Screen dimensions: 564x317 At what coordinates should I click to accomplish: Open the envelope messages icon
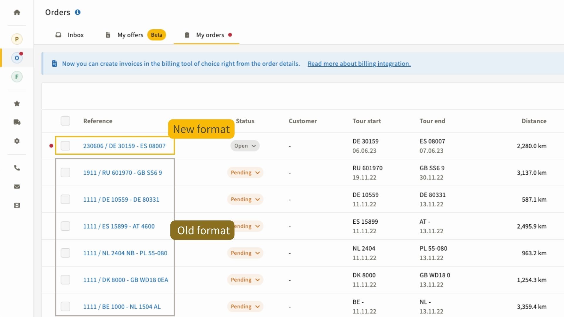17,187
